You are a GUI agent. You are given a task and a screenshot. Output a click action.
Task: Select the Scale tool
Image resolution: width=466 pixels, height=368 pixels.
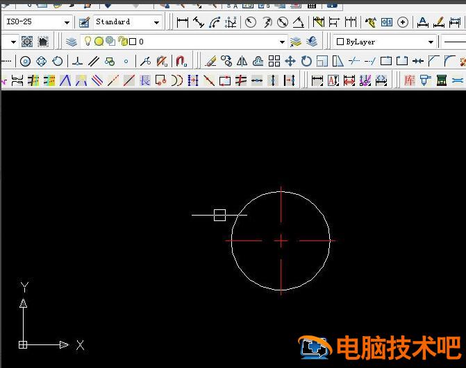click(322, 62)
